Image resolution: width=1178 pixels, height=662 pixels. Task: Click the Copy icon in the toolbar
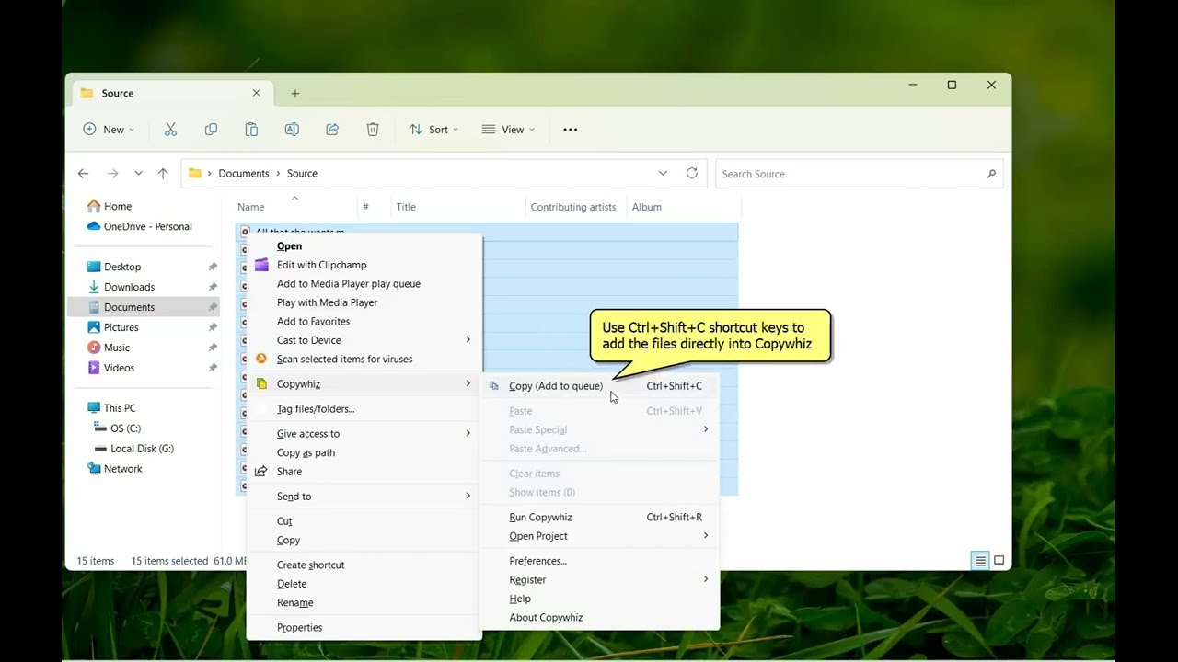click(x=211, y=130)
